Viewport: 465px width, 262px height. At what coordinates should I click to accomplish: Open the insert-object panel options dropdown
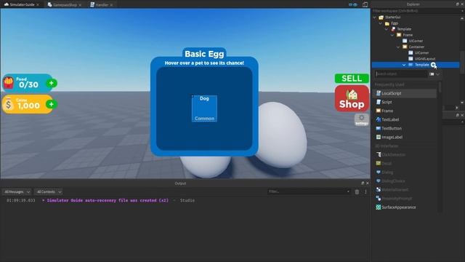[x=438, y=74]
